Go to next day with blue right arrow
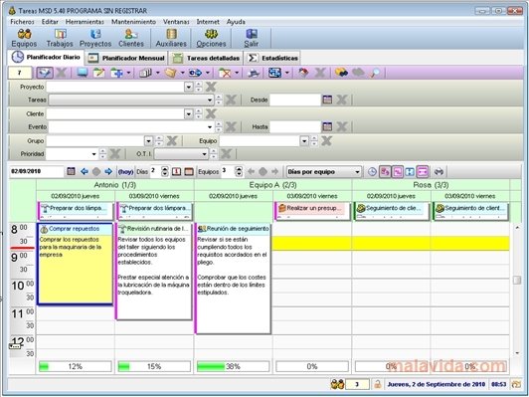The height and width of the screenshot is (397, 529). coord(108,171)
